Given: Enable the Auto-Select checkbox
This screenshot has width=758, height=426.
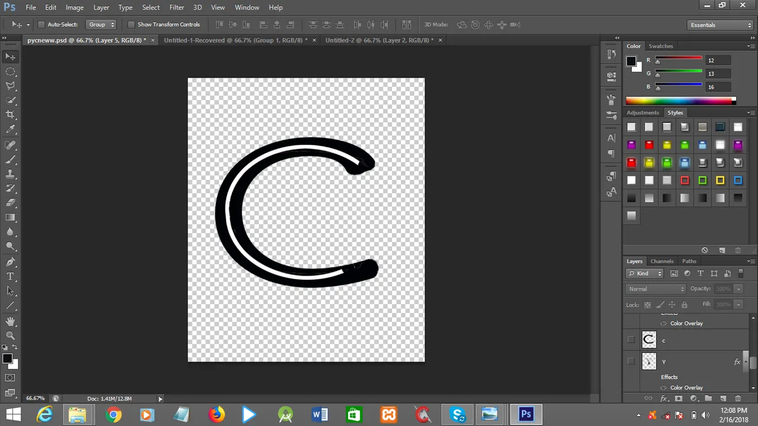Looking at the screenshot, I should (x=41, y=25).
